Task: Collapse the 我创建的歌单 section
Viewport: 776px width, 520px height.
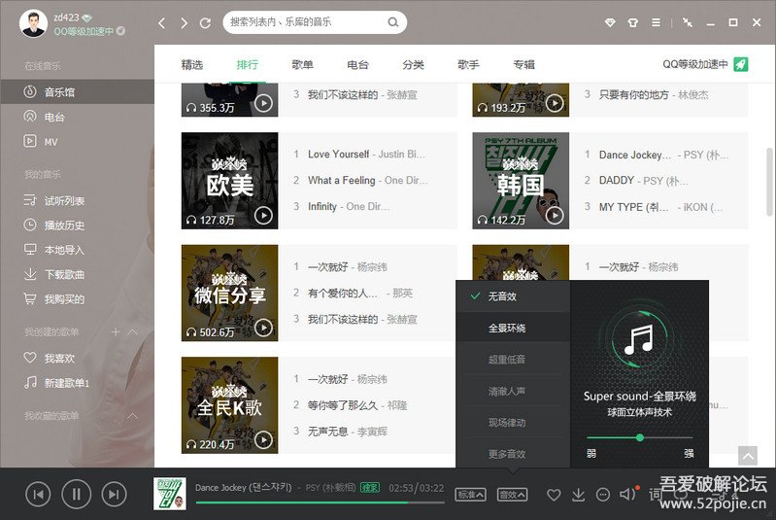Action: [133, 331]
